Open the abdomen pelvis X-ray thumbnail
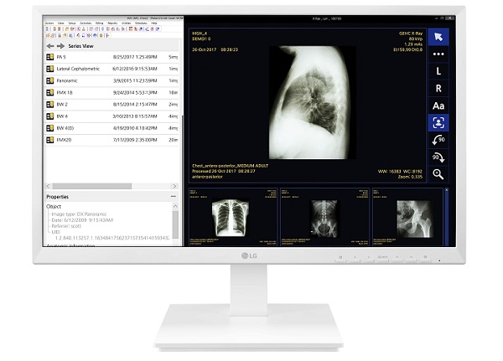This screenshot has width=503, height=361. click(324, 217)
